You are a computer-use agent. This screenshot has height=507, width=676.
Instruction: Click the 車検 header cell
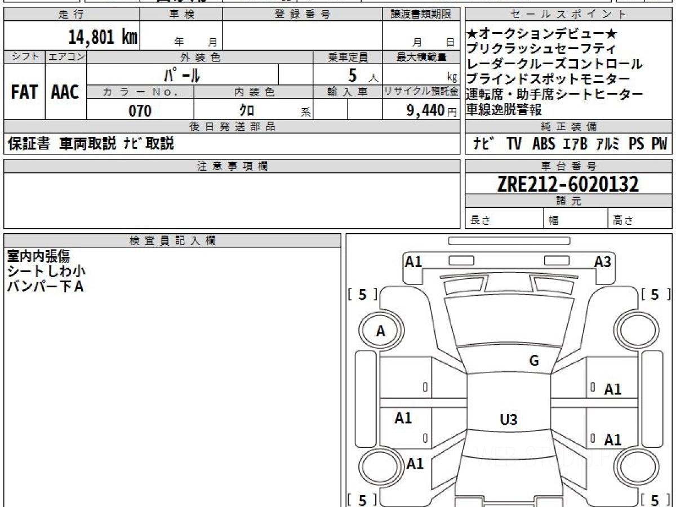click(x=181, y=15)
